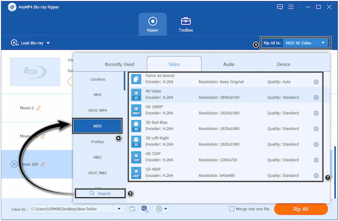Click the Rip All button
This screenshot has width=339, height=221.
pos(301,209)
